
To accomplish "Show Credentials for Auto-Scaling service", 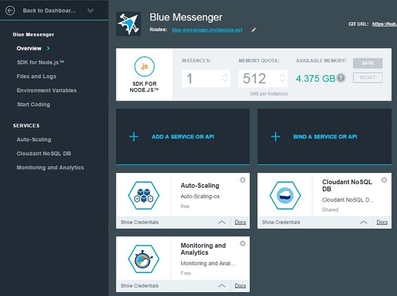I will tap(140, 222).
